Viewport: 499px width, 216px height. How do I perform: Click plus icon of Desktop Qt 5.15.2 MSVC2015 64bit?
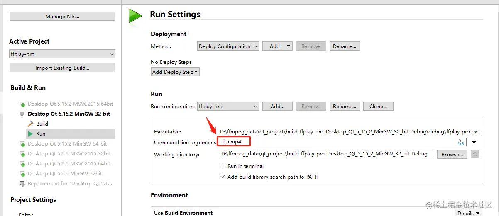coord(22,104)
